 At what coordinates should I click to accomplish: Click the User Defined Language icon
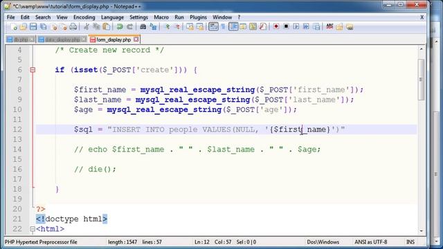click(x=243, y=27)
